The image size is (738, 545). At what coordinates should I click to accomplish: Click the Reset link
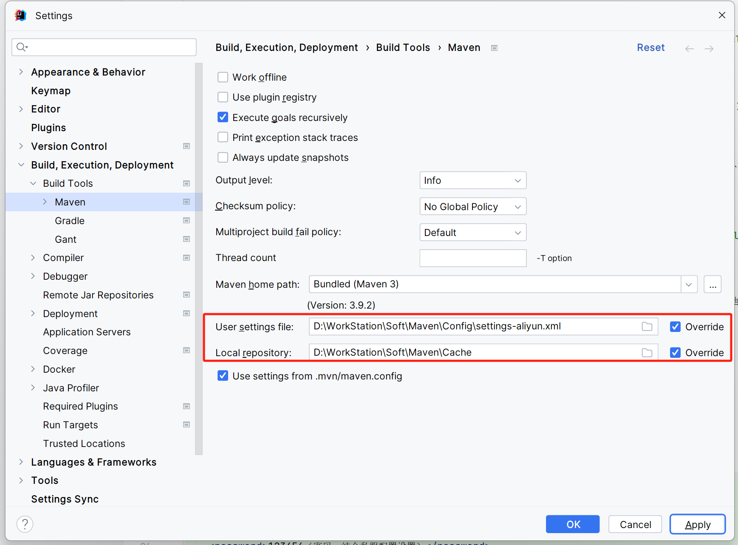pos(650,48)
